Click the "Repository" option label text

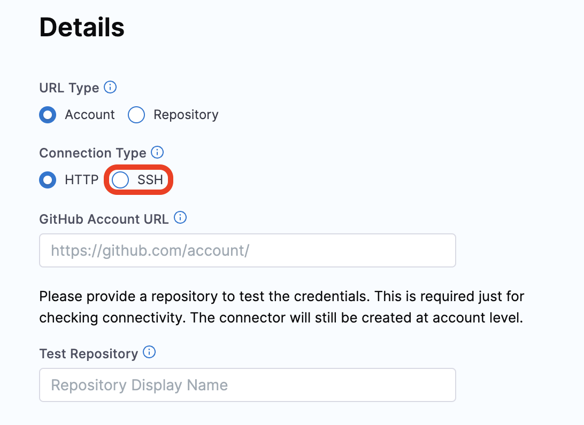[186, 115]
